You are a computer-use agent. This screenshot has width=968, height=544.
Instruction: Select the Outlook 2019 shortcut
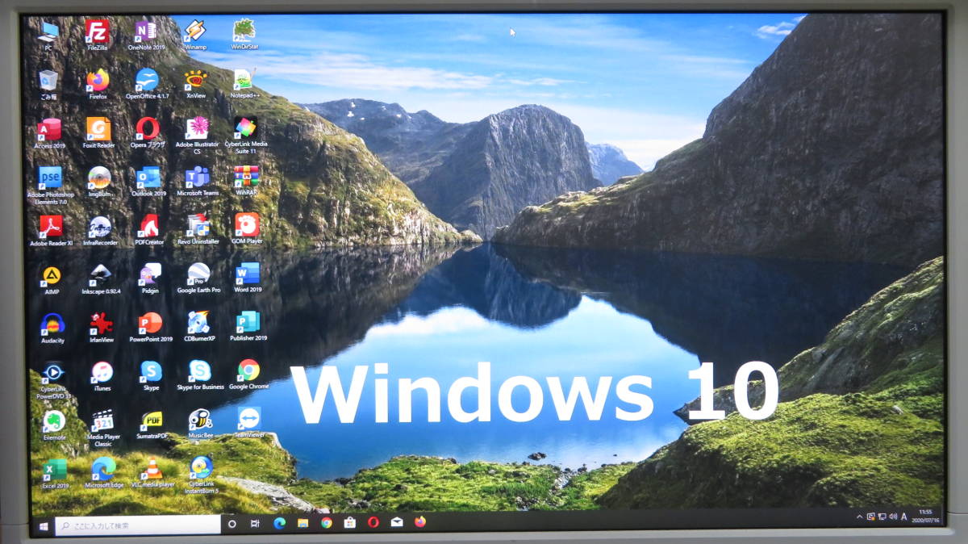click(x=148, y=182)
